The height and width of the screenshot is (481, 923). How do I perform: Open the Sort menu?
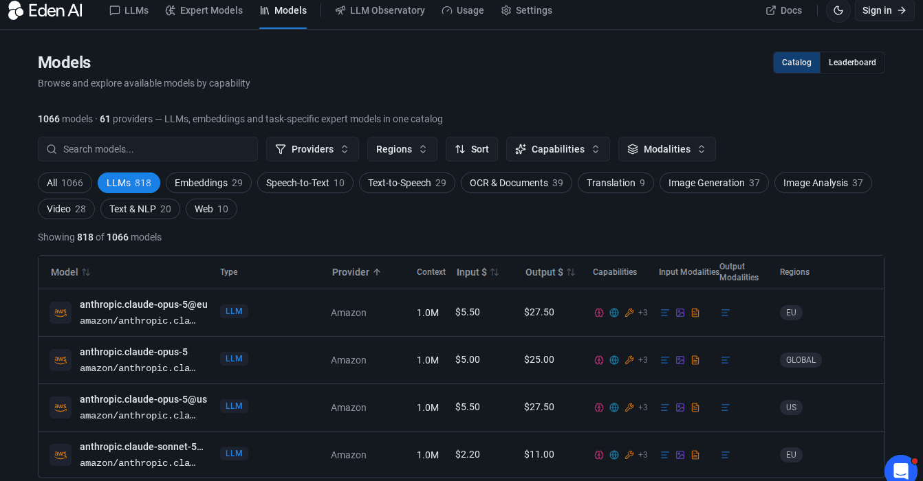coord(472,149)
